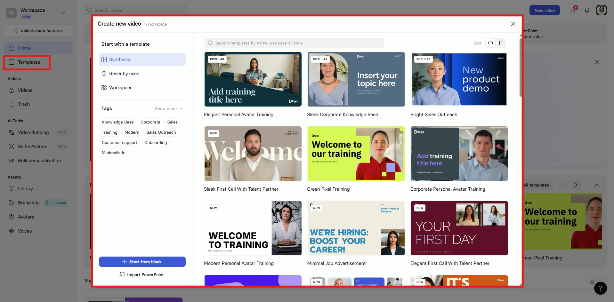This screenshot has height=302, width=614.
Task: Click Unlock more features button
Action: tap(38, 31)
